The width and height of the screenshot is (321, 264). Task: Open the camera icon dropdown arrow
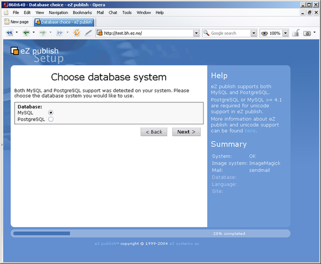pyautogui.click(x=315, y=32)
